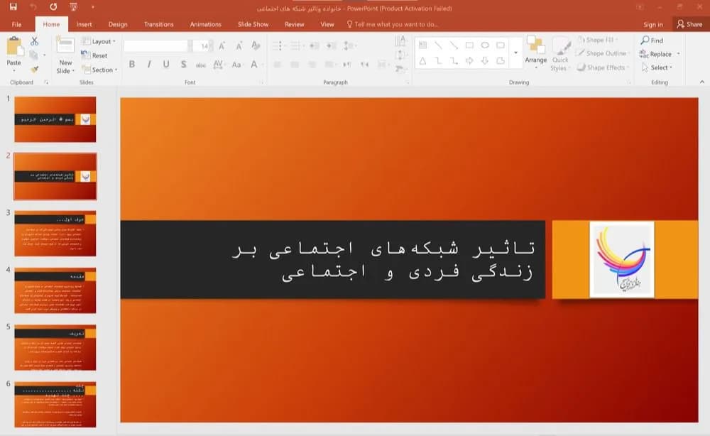Click the Shape Effects button
Image resolution: width=710 pixels, height=436 pixels.
603,67
